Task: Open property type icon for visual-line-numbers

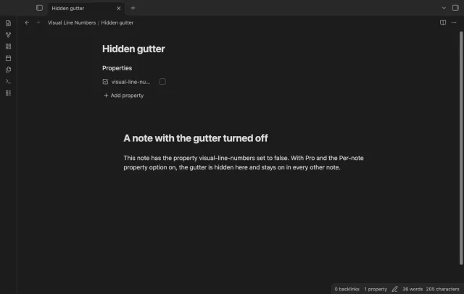Action: pyautogui.click(x=105, y=82)
